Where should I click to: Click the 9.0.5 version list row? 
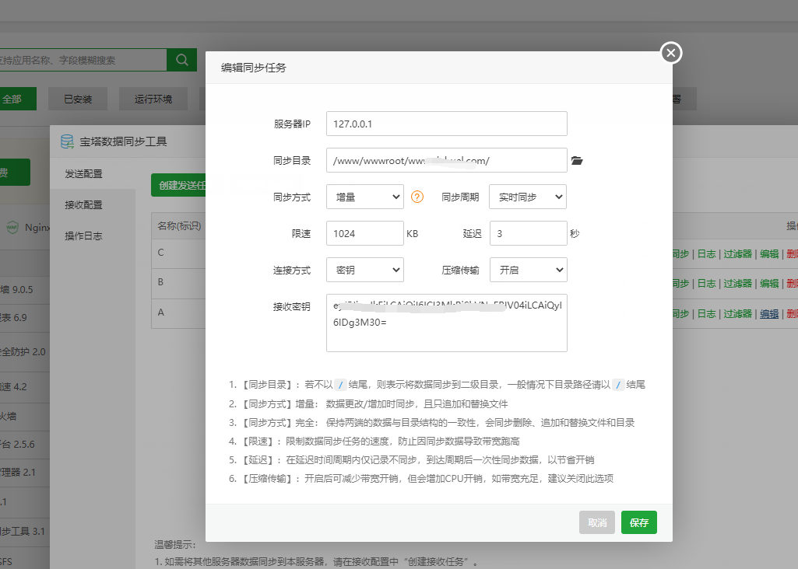click(24, 290)
